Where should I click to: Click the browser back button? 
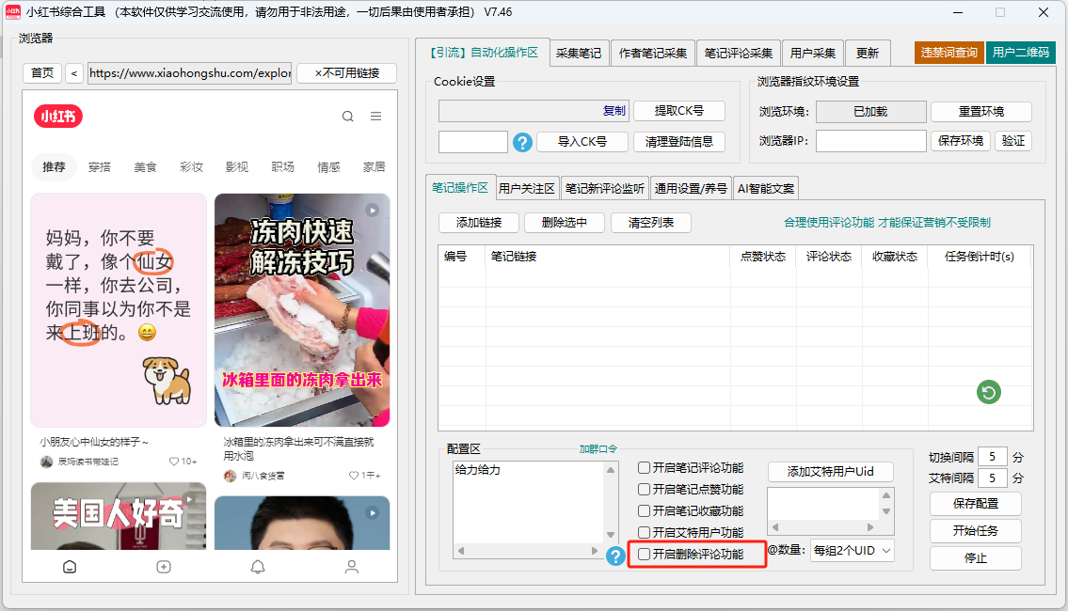tap(74, 72)
